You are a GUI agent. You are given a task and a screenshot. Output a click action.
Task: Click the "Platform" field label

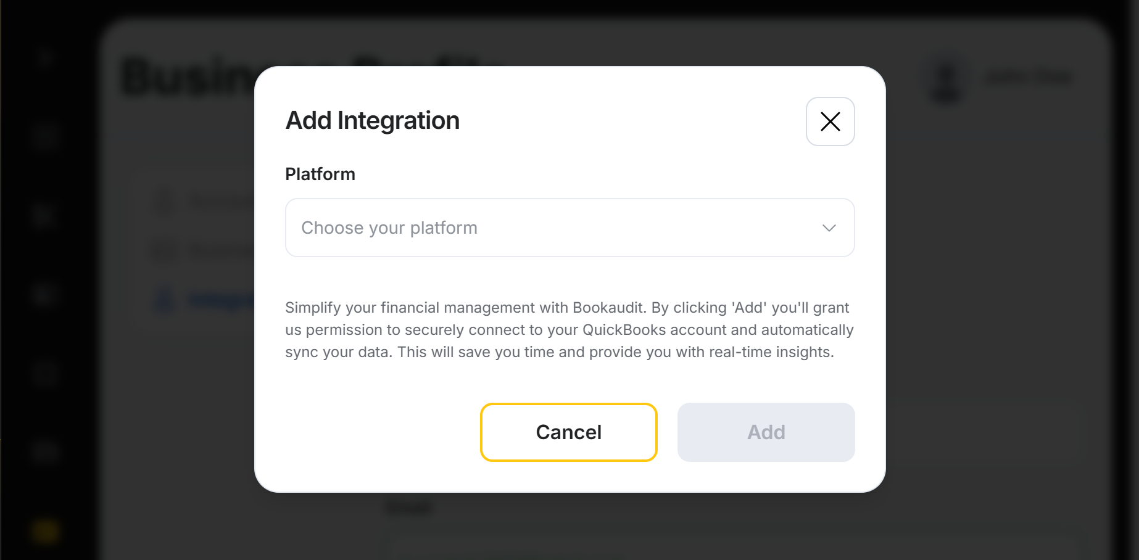tap(320, 175)
